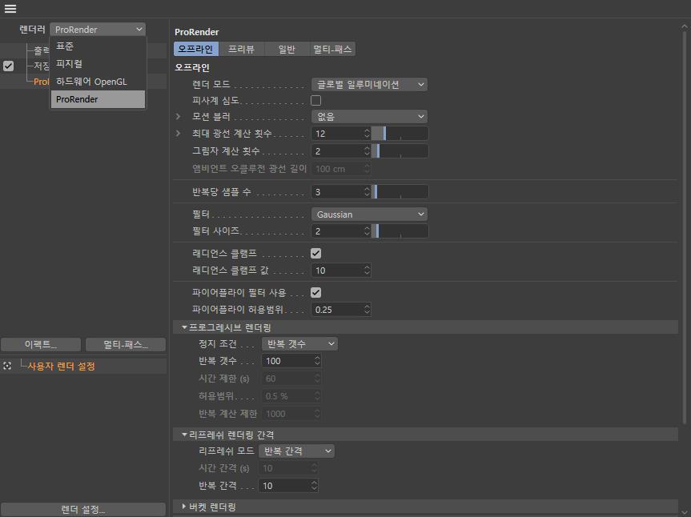Image resolution: width=691 pixels, height=517 pixels.
Task: Uncheck 파이어플라이 필터 사용
Action: (x=316, y=292)
